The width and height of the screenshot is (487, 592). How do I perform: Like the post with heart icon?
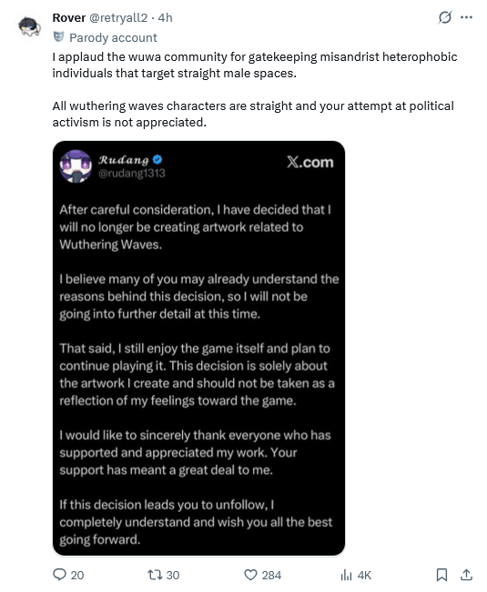point(250,575)
